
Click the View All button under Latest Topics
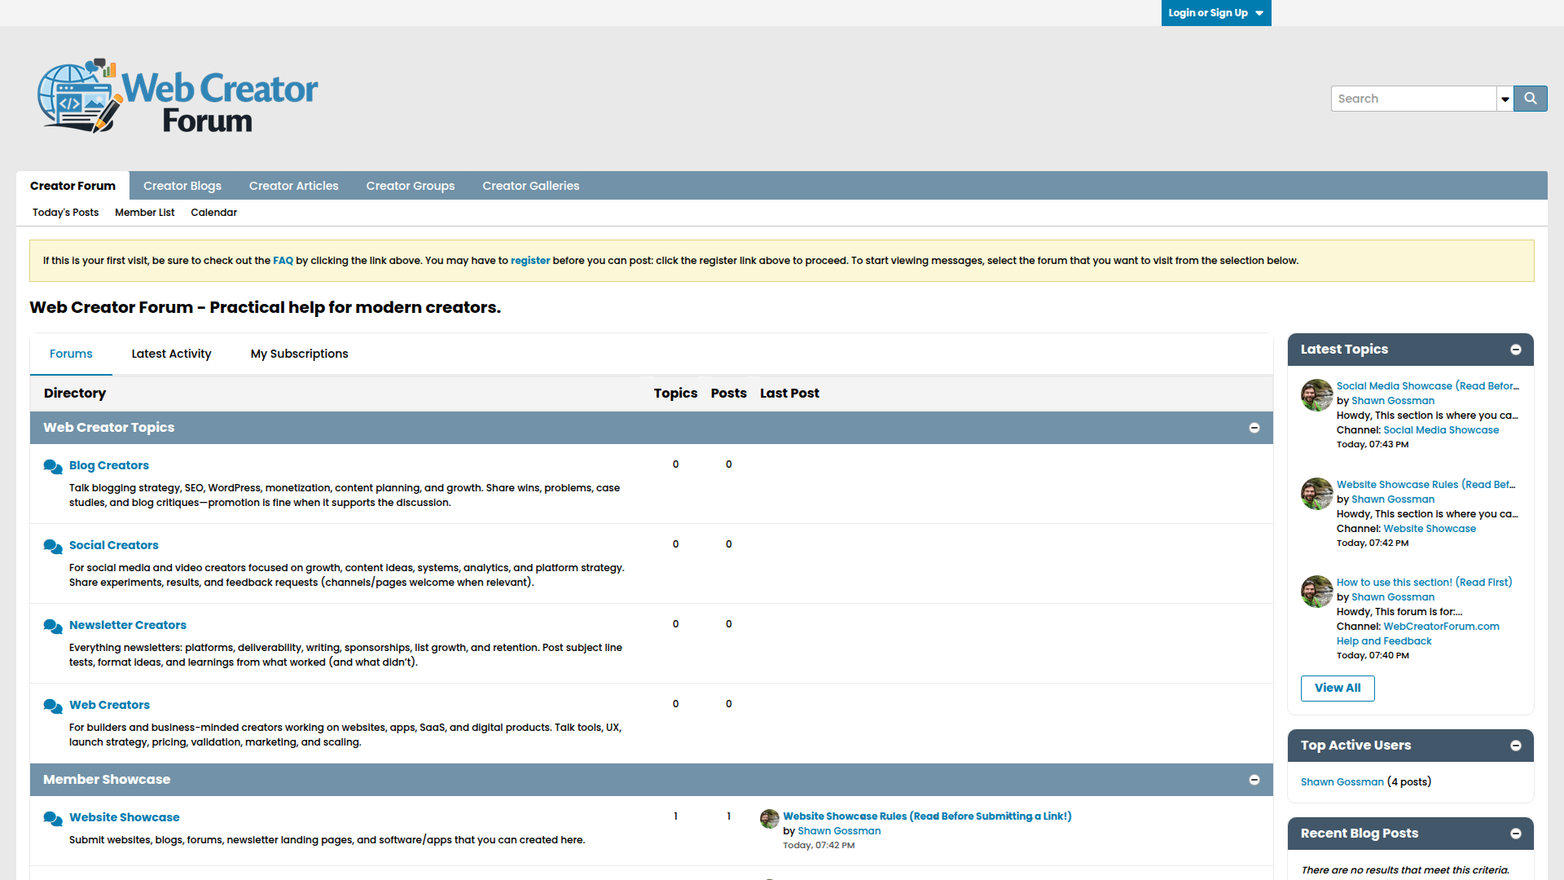(x=1337, y=688)
